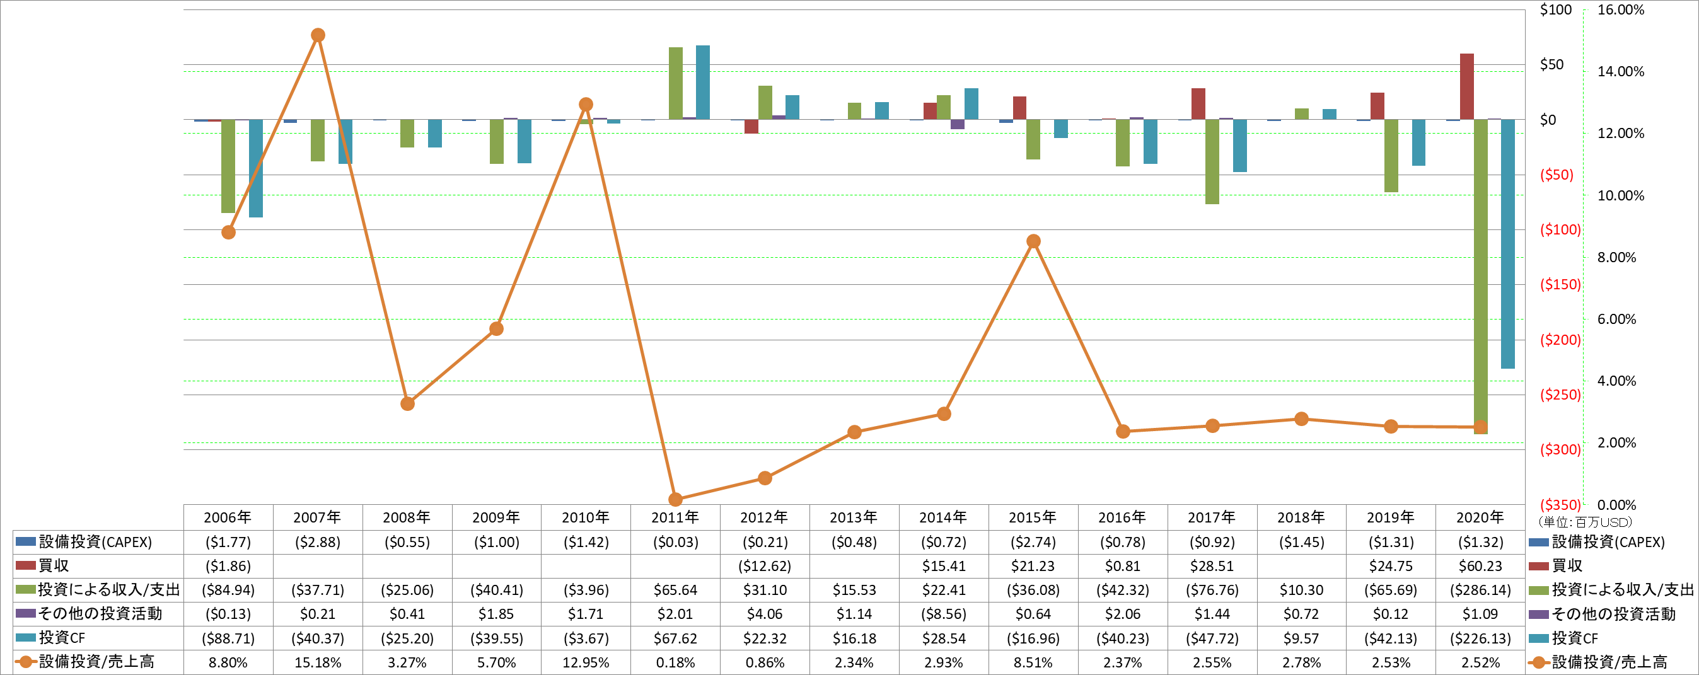The image size is (1699, 675).
Task: Select the 2007年 column header
Action: (317, 517)
